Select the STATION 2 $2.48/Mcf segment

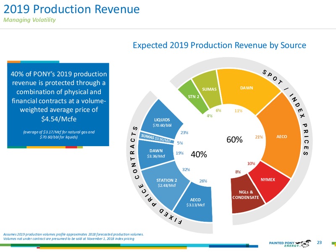pos(166,183)
